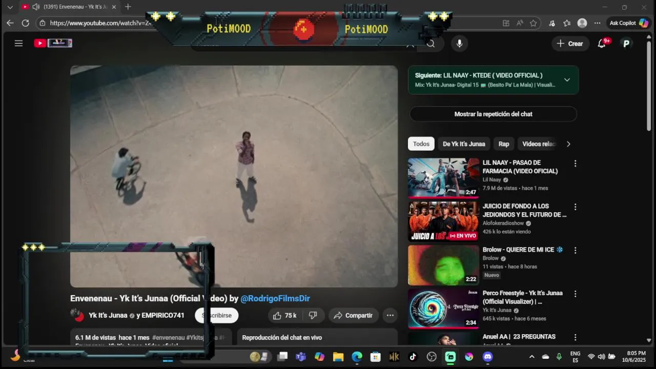Select the Todos filter chip
Image resolution: width=656 pixels, height=369 pixels.
[421, 144]
